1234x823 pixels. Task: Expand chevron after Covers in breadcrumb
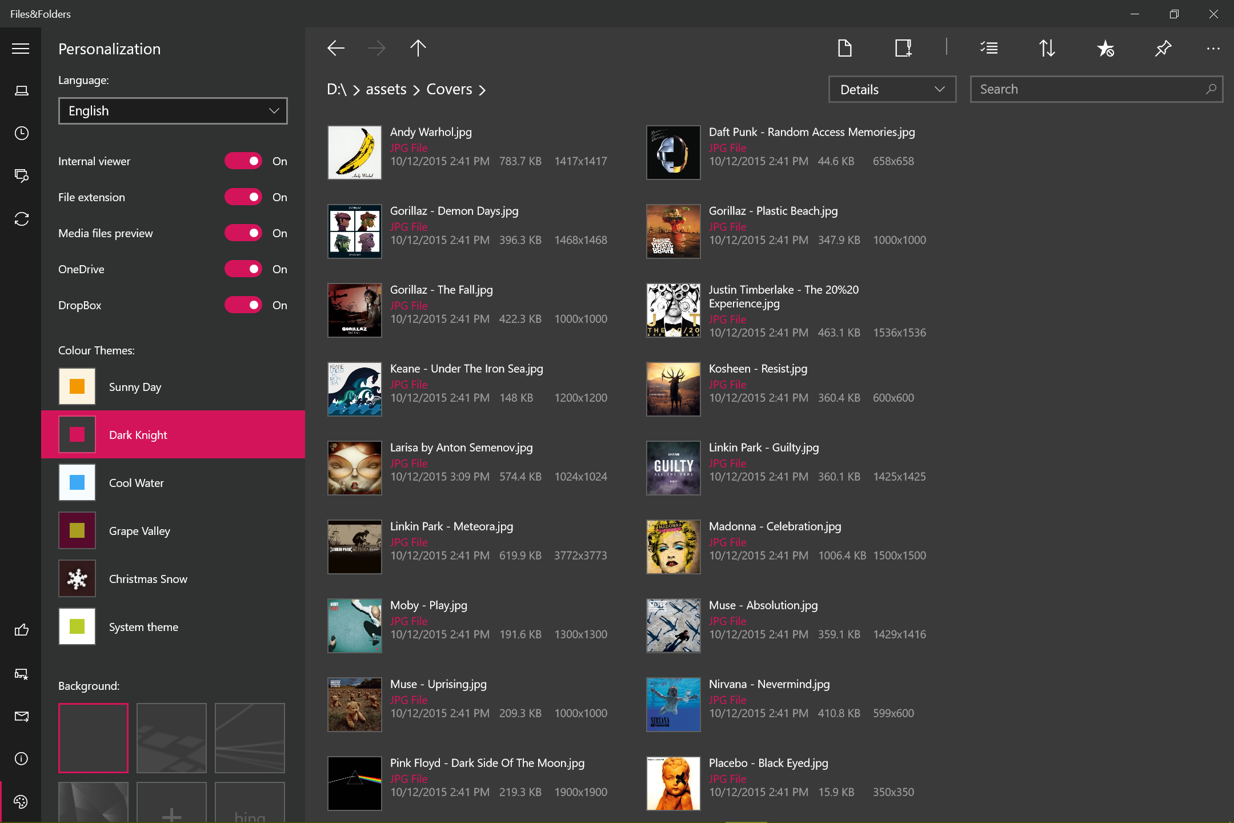click(x=482, y=90)
